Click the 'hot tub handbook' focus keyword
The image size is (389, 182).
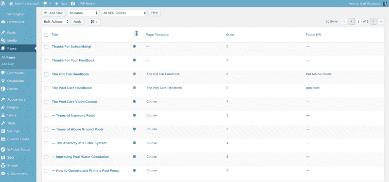tap(319, 74)
